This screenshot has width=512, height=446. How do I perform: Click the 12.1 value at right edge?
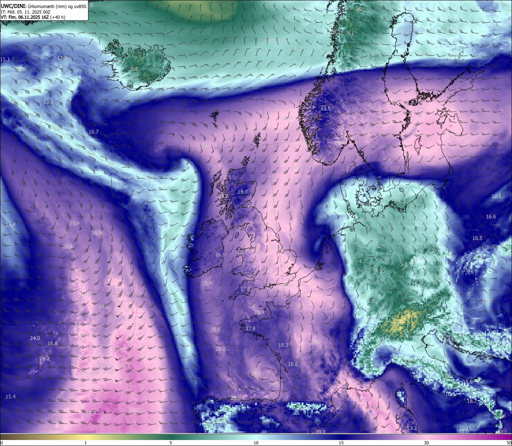496,196
